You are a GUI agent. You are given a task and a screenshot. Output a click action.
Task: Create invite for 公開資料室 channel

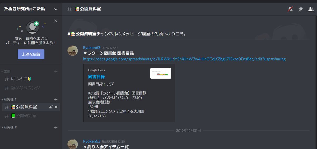tap(51, 107)
